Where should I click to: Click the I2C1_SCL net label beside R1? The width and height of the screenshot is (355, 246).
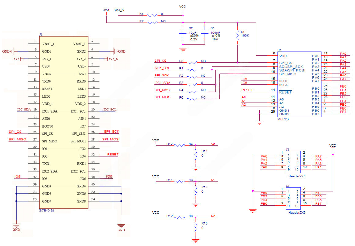click(162, 68)
